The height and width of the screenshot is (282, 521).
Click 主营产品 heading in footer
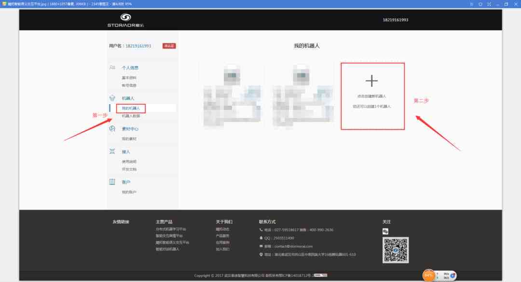point(164,222)
